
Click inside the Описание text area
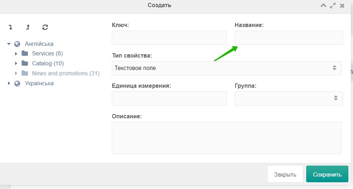tap(226, 138)
